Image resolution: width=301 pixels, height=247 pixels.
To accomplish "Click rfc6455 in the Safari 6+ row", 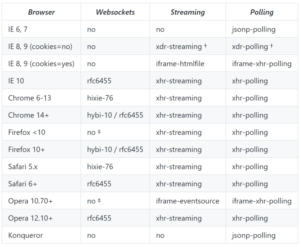I will click(x=99, y=184).
